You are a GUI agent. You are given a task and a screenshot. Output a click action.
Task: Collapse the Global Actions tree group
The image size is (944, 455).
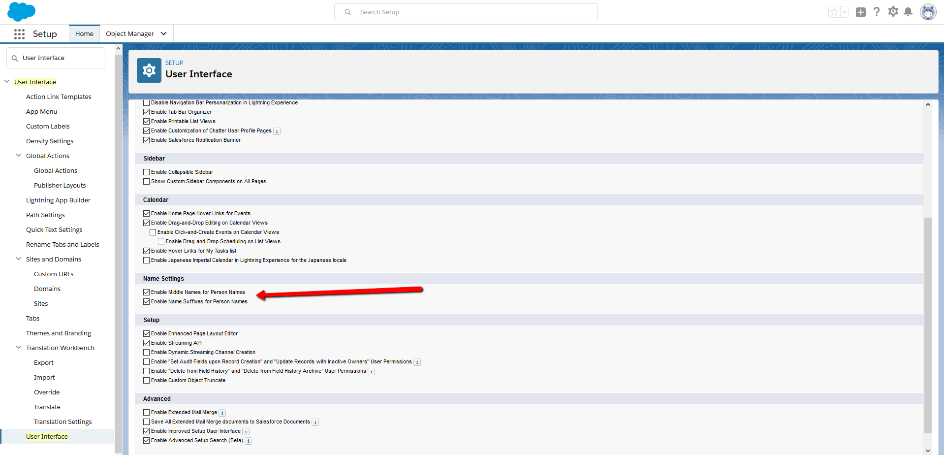coord(19,156)
